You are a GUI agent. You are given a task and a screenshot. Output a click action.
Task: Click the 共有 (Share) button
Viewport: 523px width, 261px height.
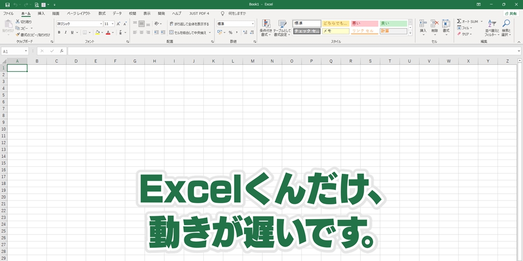coord(511,14)
